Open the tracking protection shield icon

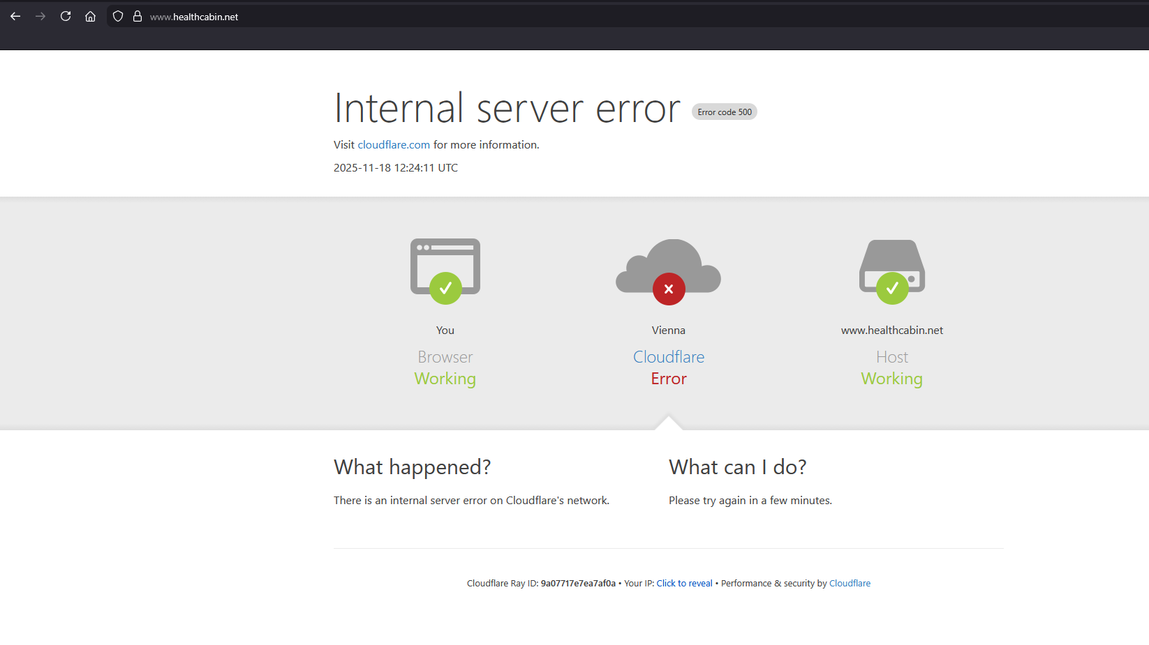pyautogui.click(x=118, y=16)
